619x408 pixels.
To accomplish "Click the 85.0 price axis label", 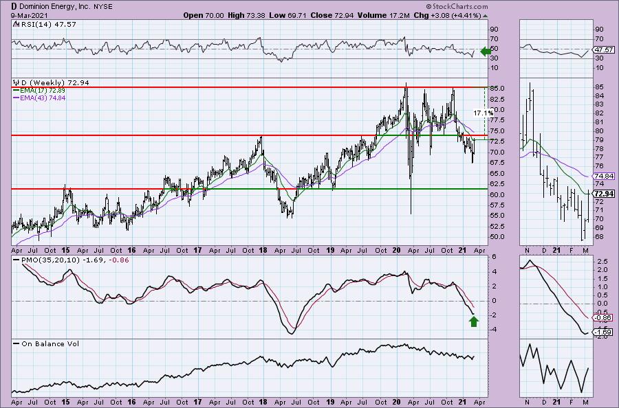I will click(497, 89).
